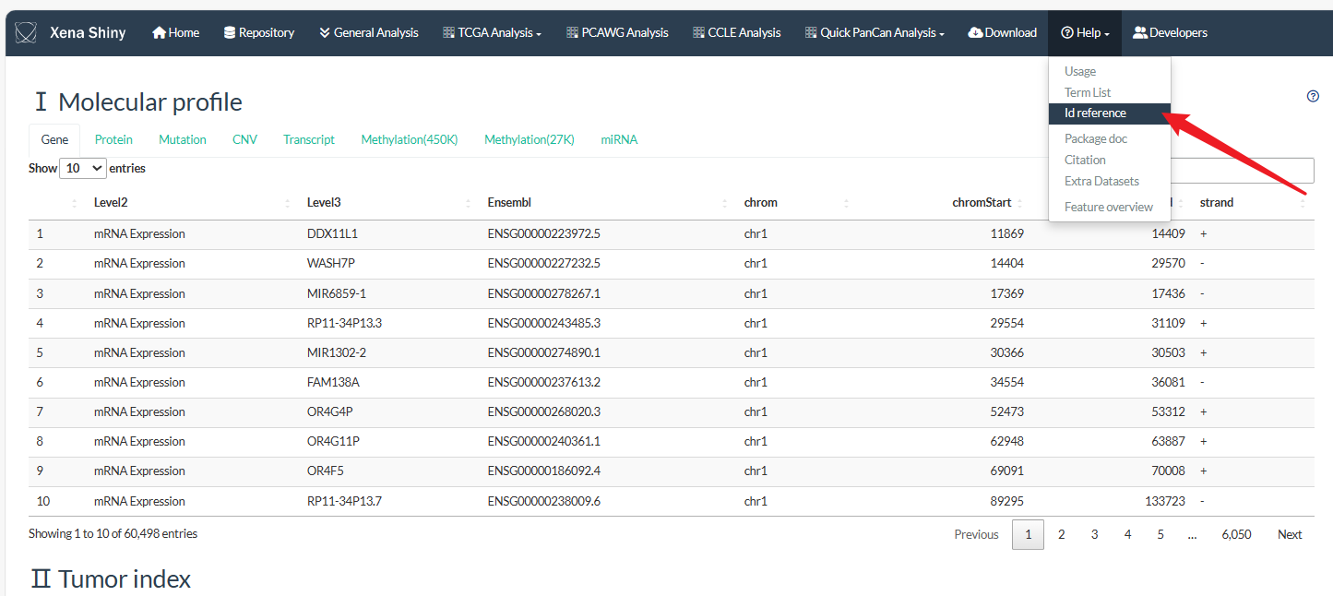This screenshot has height=596, width=1333.
Task: Switch to the Methylation(450K) tab
Action: coord(410,139)
